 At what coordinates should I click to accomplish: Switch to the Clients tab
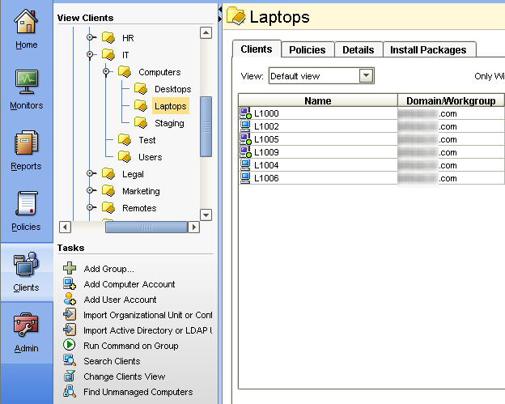coord(257,49)
